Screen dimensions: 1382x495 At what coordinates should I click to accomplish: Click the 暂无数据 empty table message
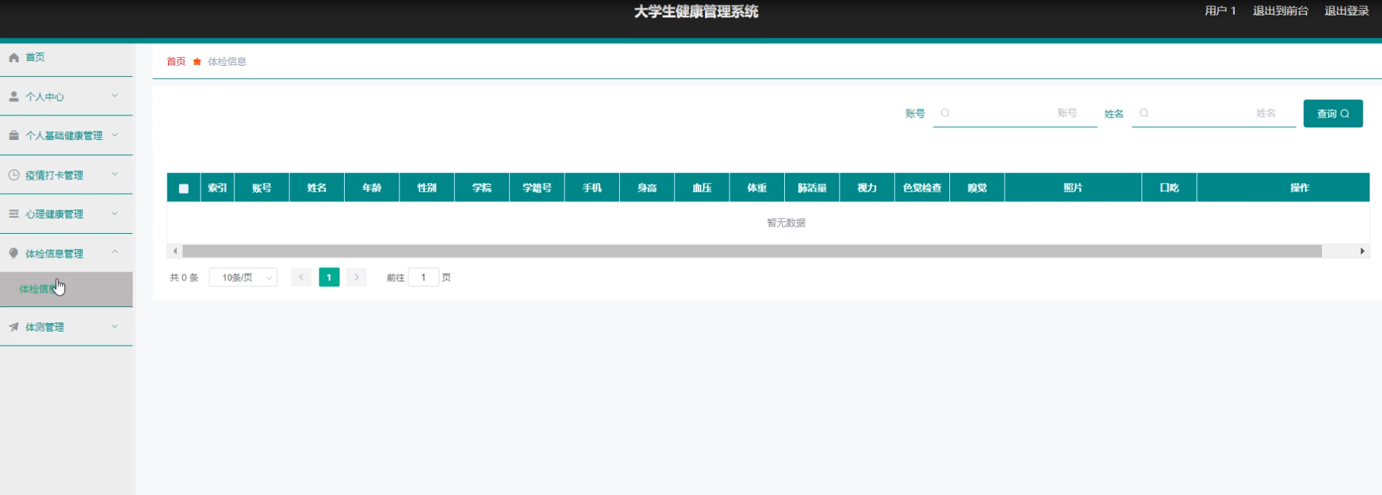pos(786,223)
